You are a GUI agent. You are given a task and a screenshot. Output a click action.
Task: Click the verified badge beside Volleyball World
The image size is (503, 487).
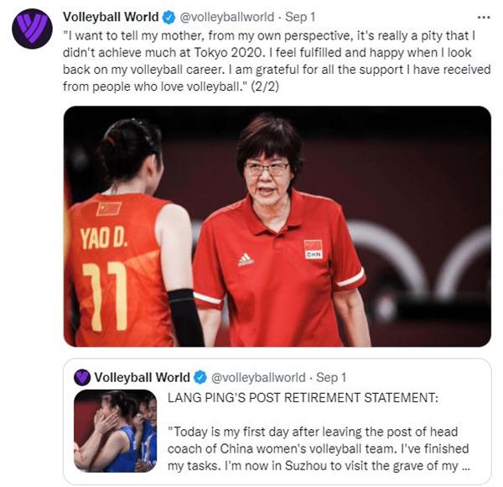pos(169,18)
